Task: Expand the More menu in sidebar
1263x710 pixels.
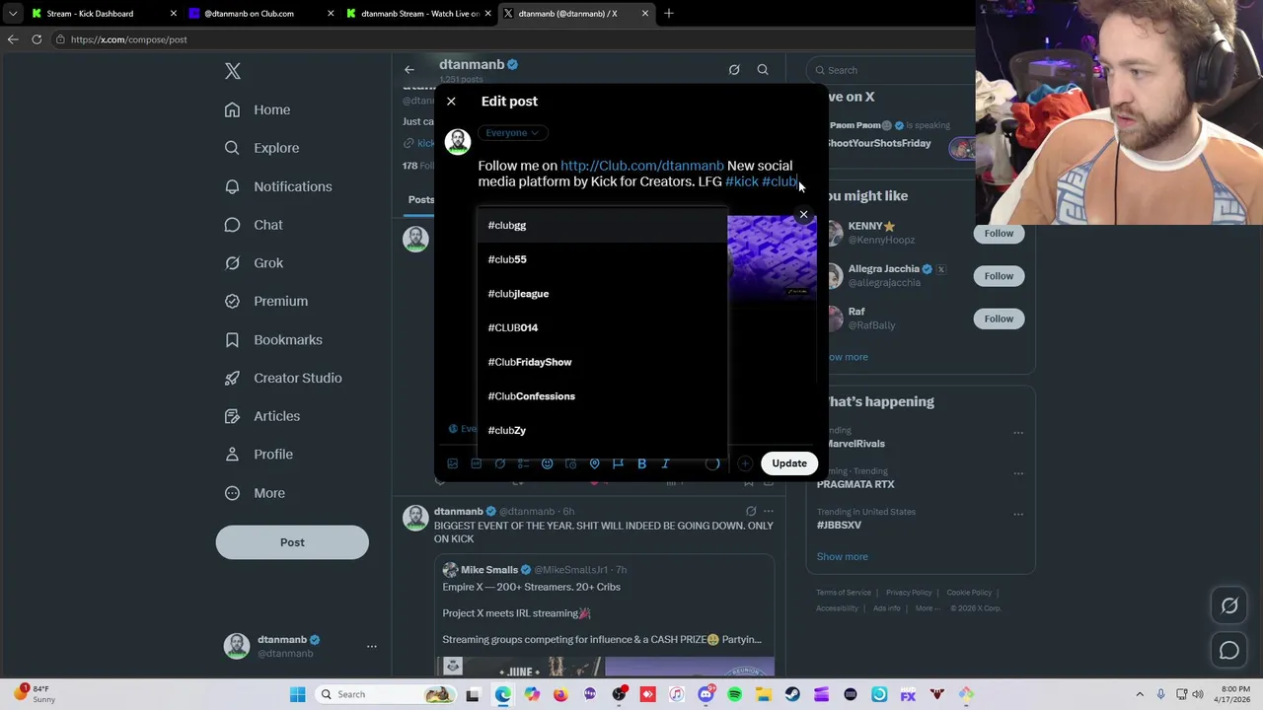Action: pyautogui.click(x=255, y=493)
